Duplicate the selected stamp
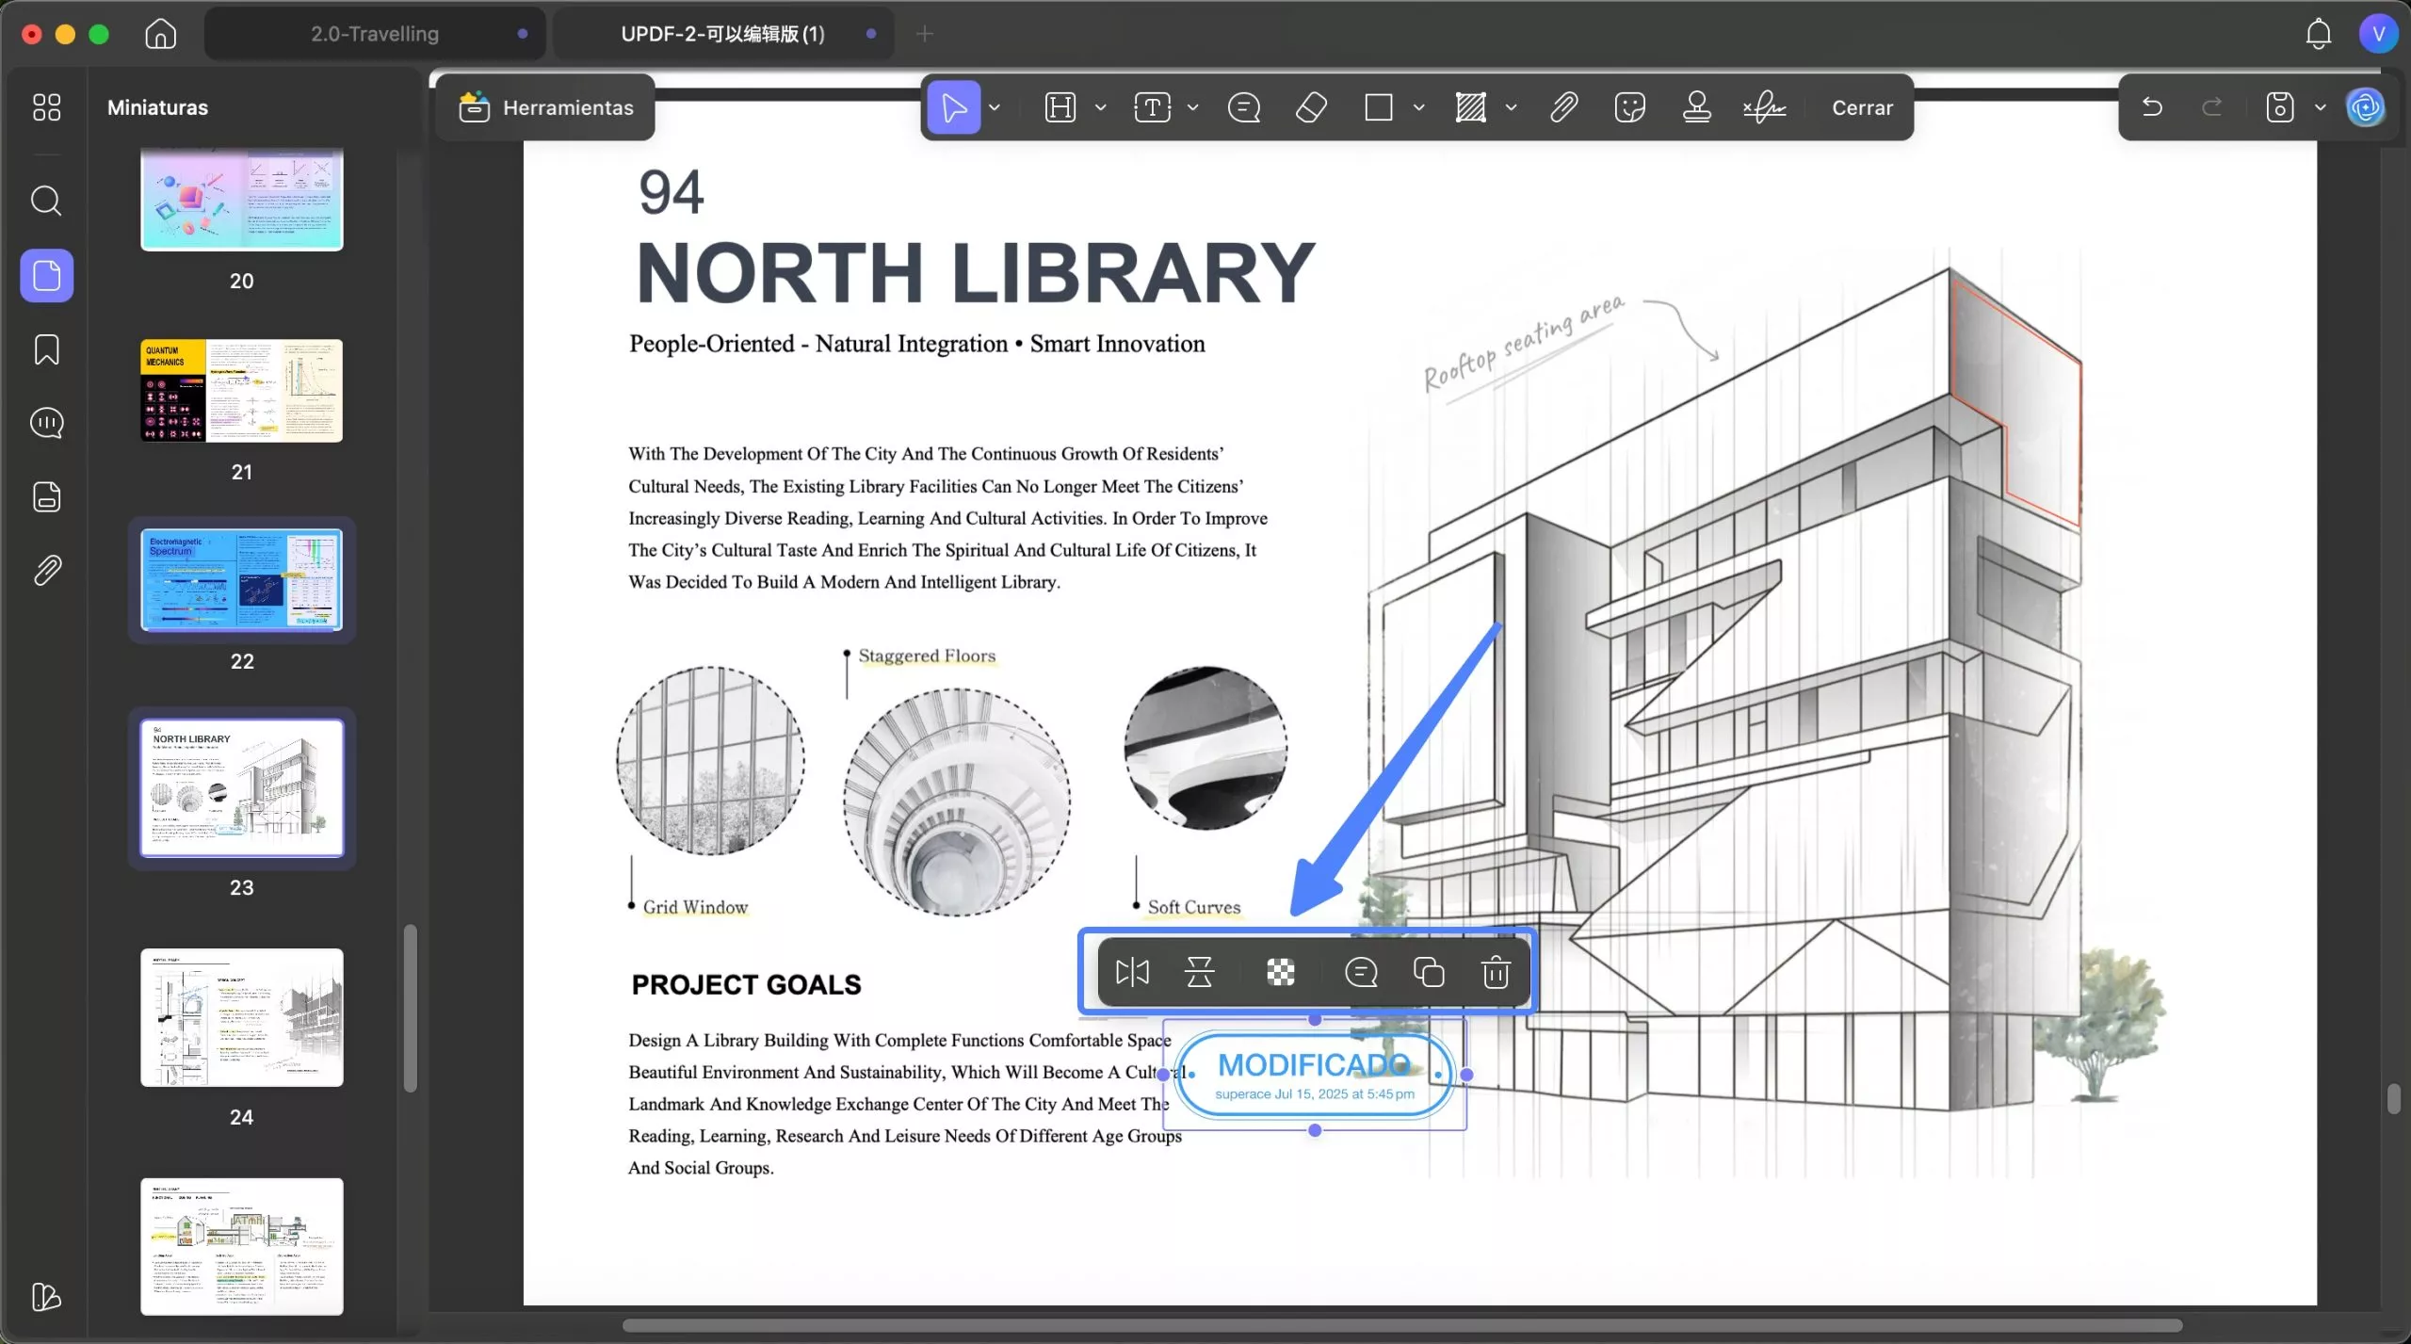The image size is (2411, 1344). pos(1429,972)
